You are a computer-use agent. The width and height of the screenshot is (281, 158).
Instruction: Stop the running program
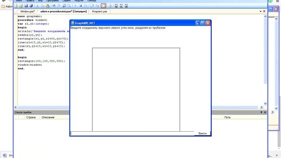(x=81, y=6)
